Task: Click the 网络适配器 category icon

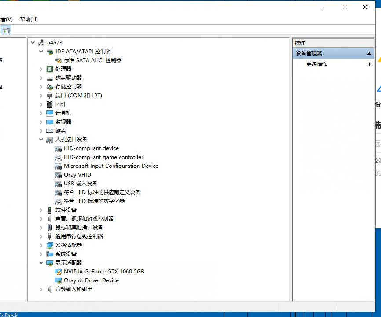Action: [50, 245]
